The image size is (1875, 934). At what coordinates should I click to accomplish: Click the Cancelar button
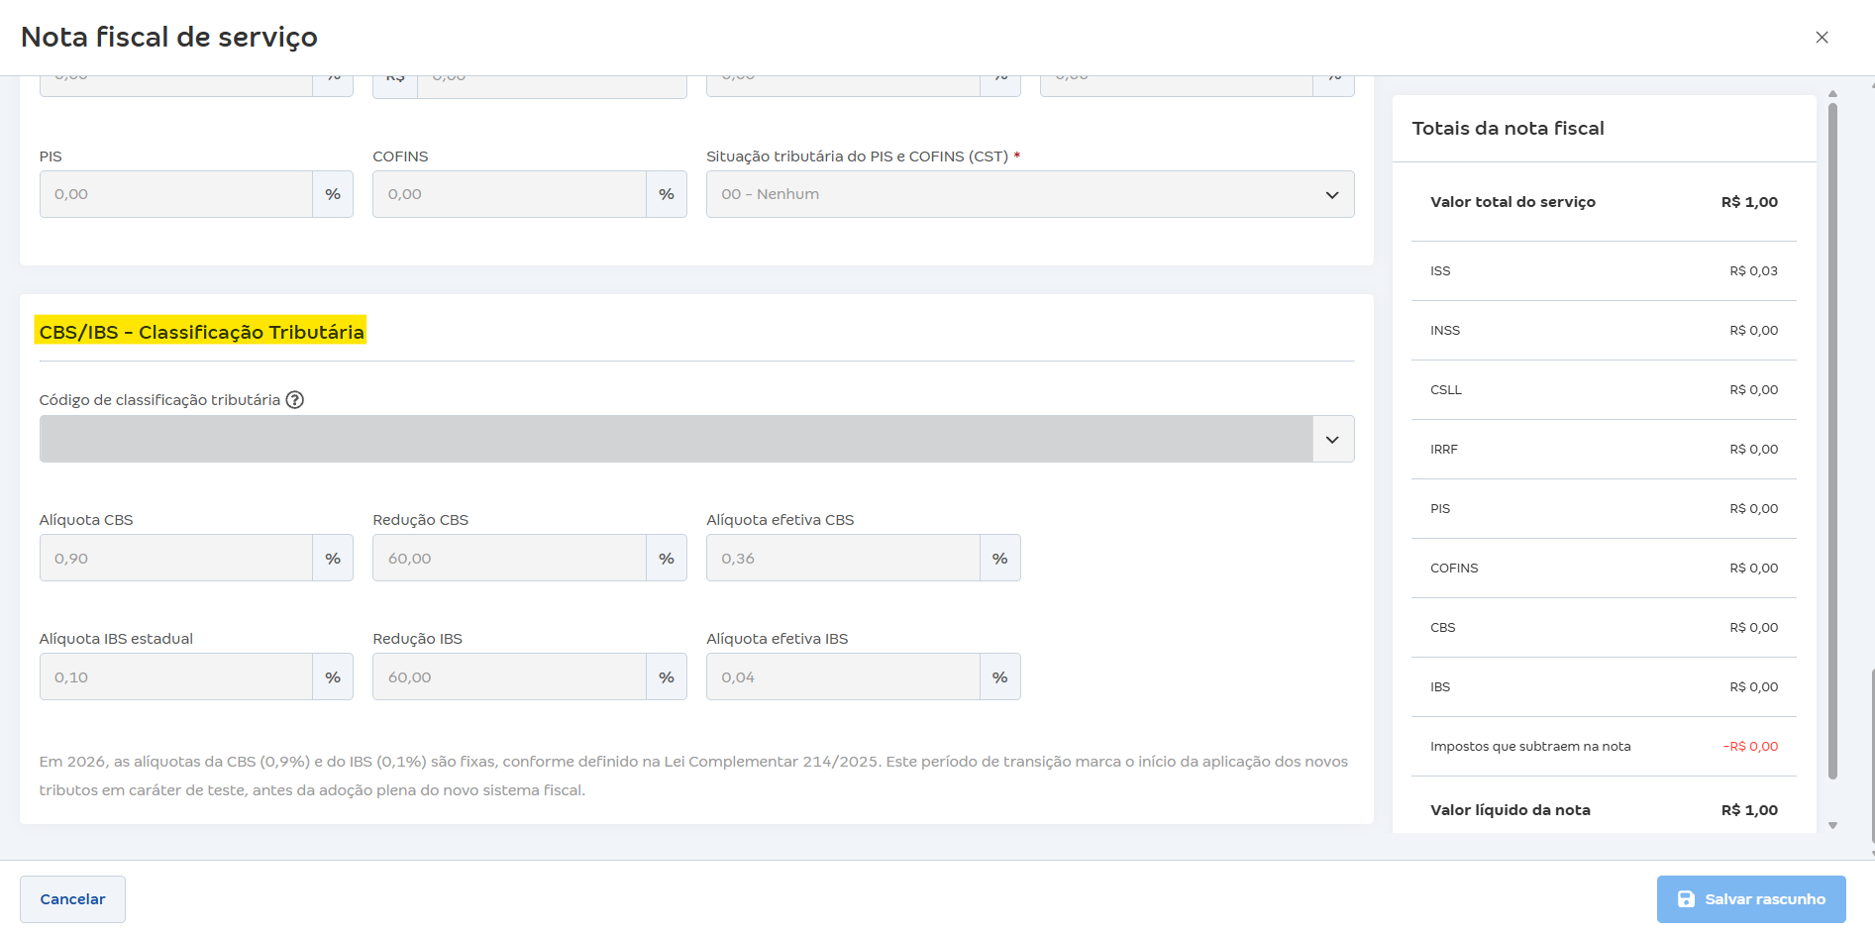click(x=72, y=899)
